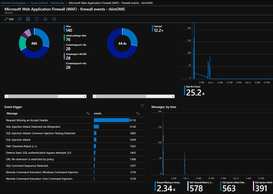Sort the table by the count_ column arrows

pyautogui.click(x=138, y=113)
